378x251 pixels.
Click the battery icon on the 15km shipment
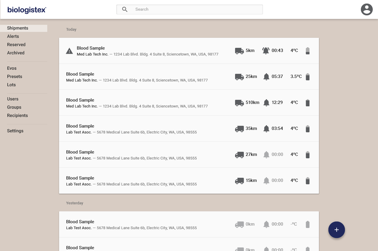307,180
